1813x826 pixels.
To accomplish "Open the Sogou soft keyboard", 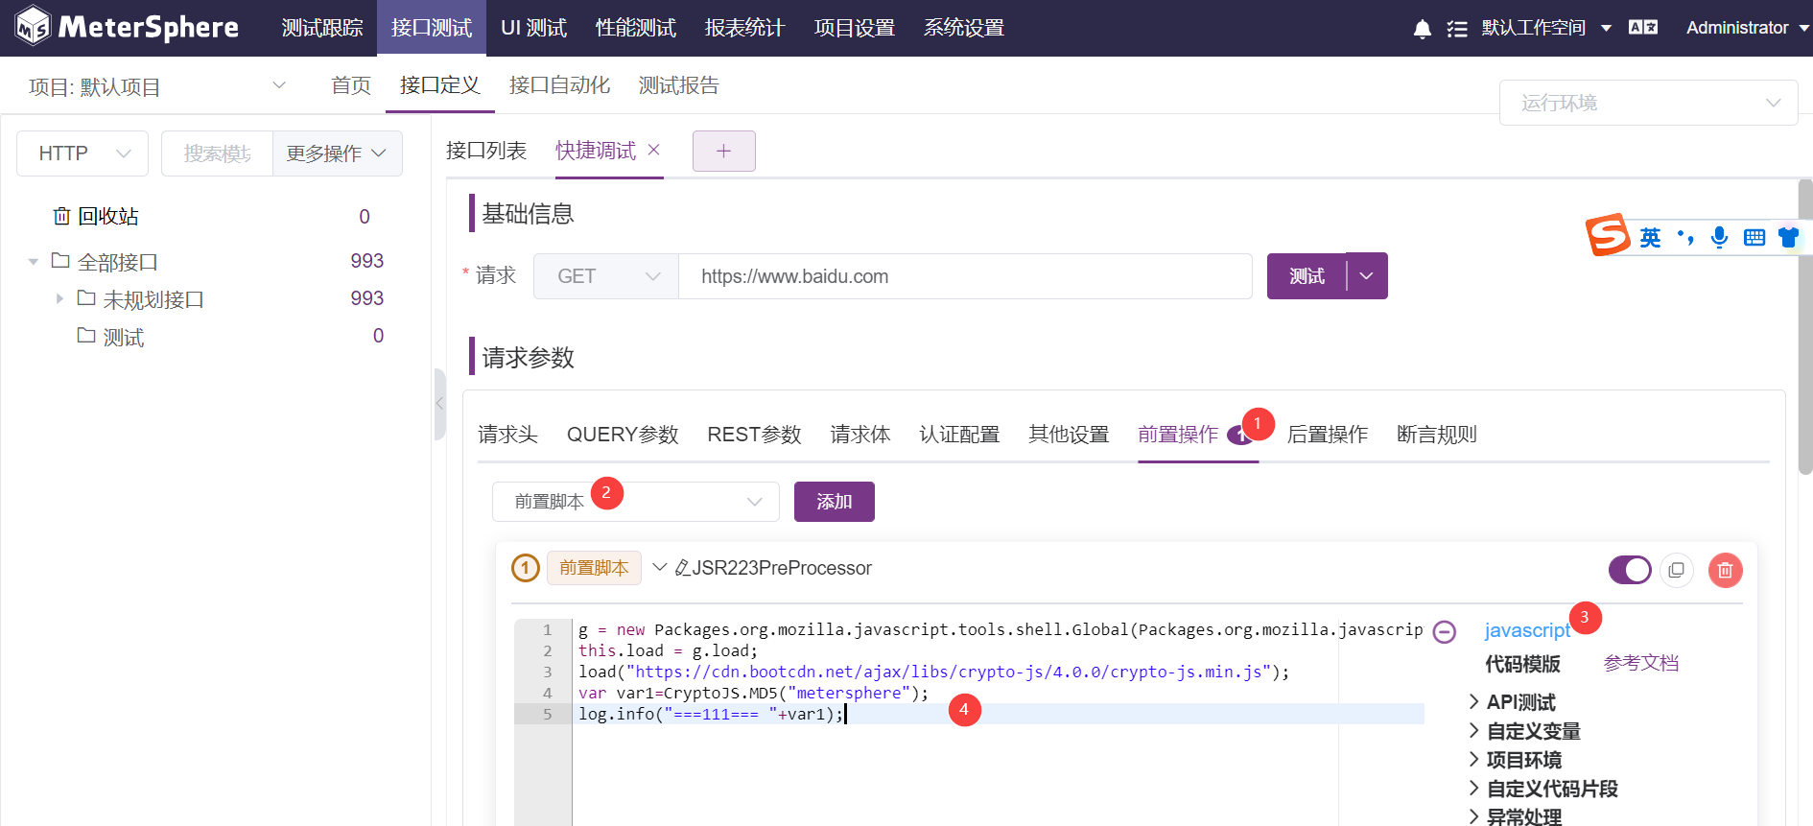I will [1754, 237].
